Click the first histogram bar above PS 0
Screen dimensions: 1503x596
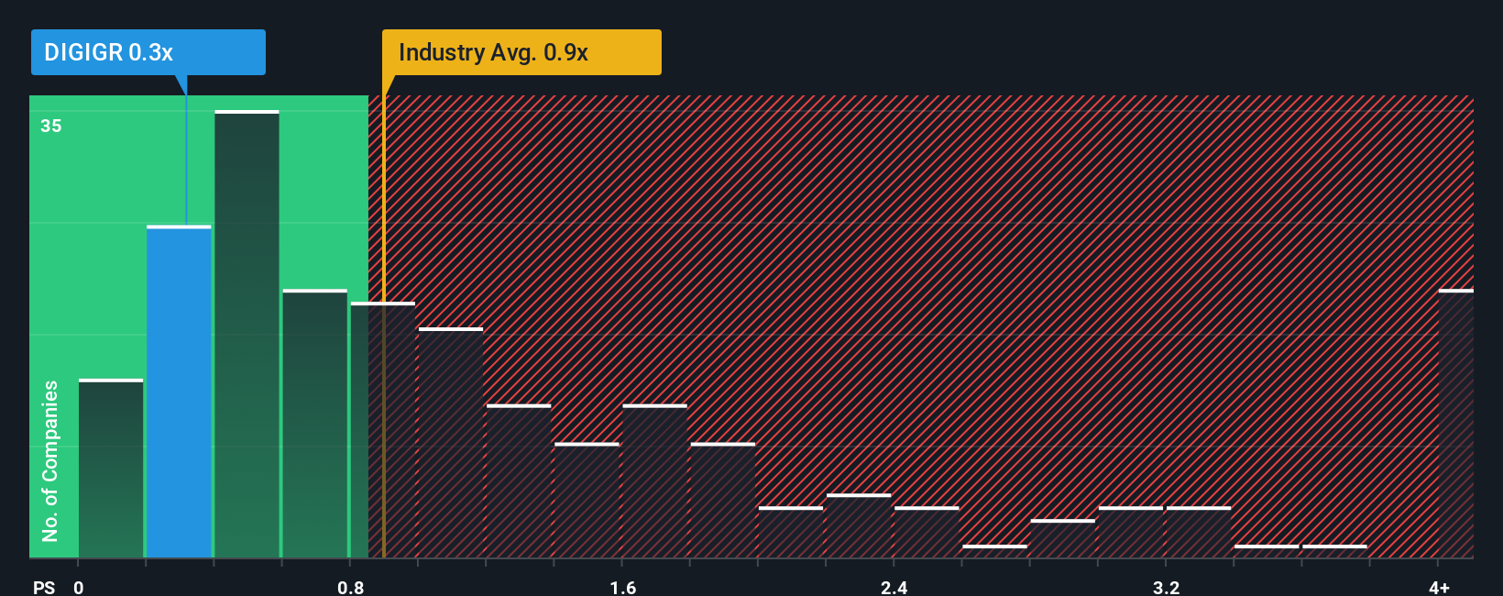[111, 469]
